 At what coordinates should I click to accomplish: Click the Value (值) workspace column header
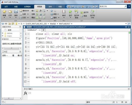coord(13,56)
